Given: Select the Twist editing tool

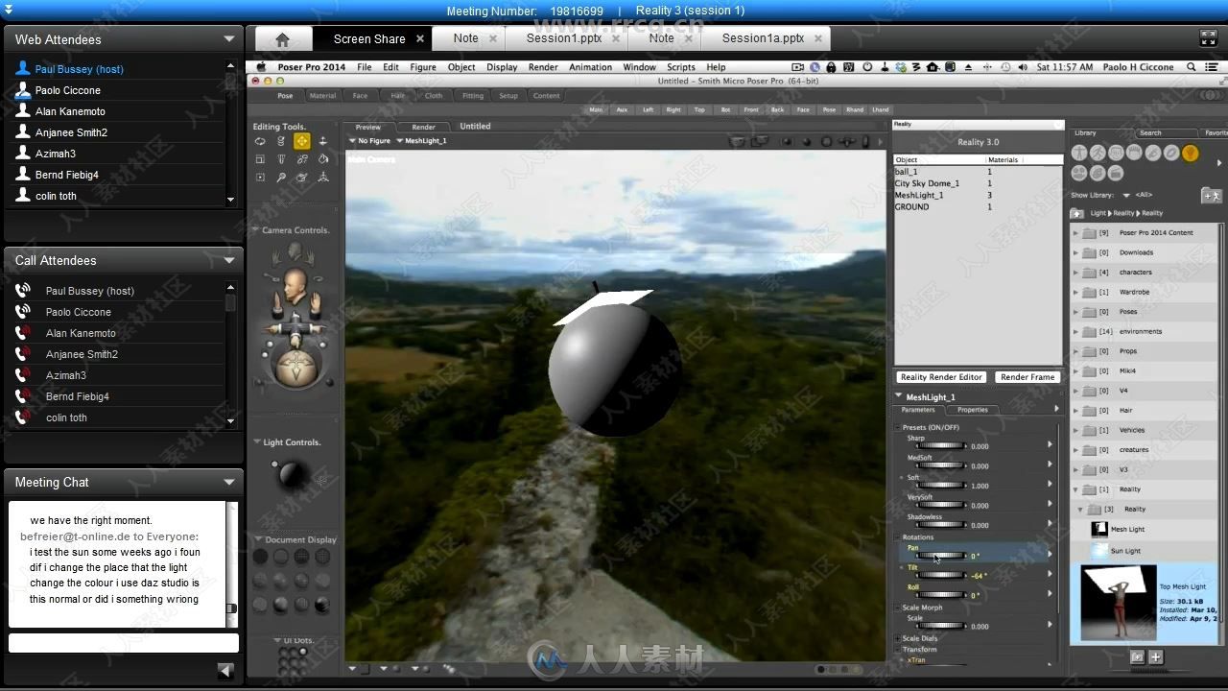Looking at the screenshot, I should tap(281, 141).
